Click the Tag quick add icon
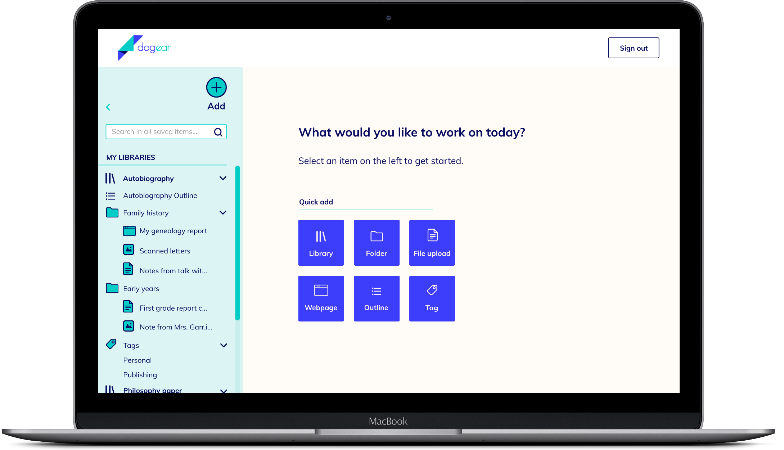The width and height of the screenshot is (784, 450). 431,299
